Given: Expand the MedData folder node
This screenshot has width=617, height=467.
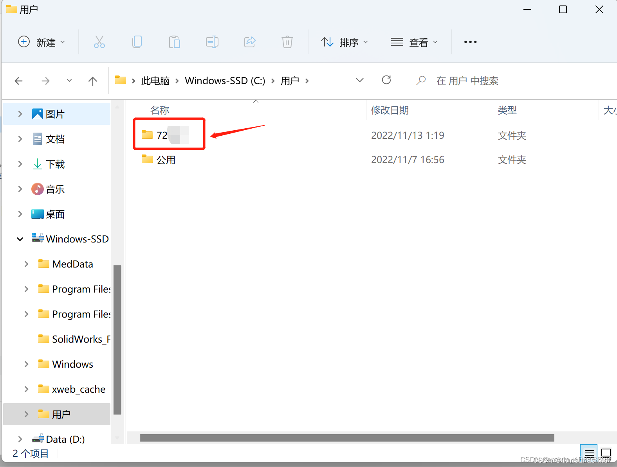Looking at the screenshot, I should coord(26,264).
